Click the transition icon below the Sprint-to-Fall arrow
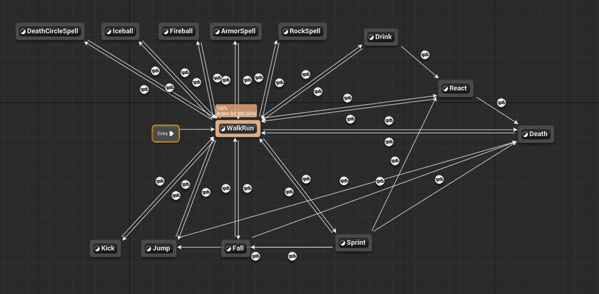The height and width of the screenshot is (294, 599). [292, 256]
